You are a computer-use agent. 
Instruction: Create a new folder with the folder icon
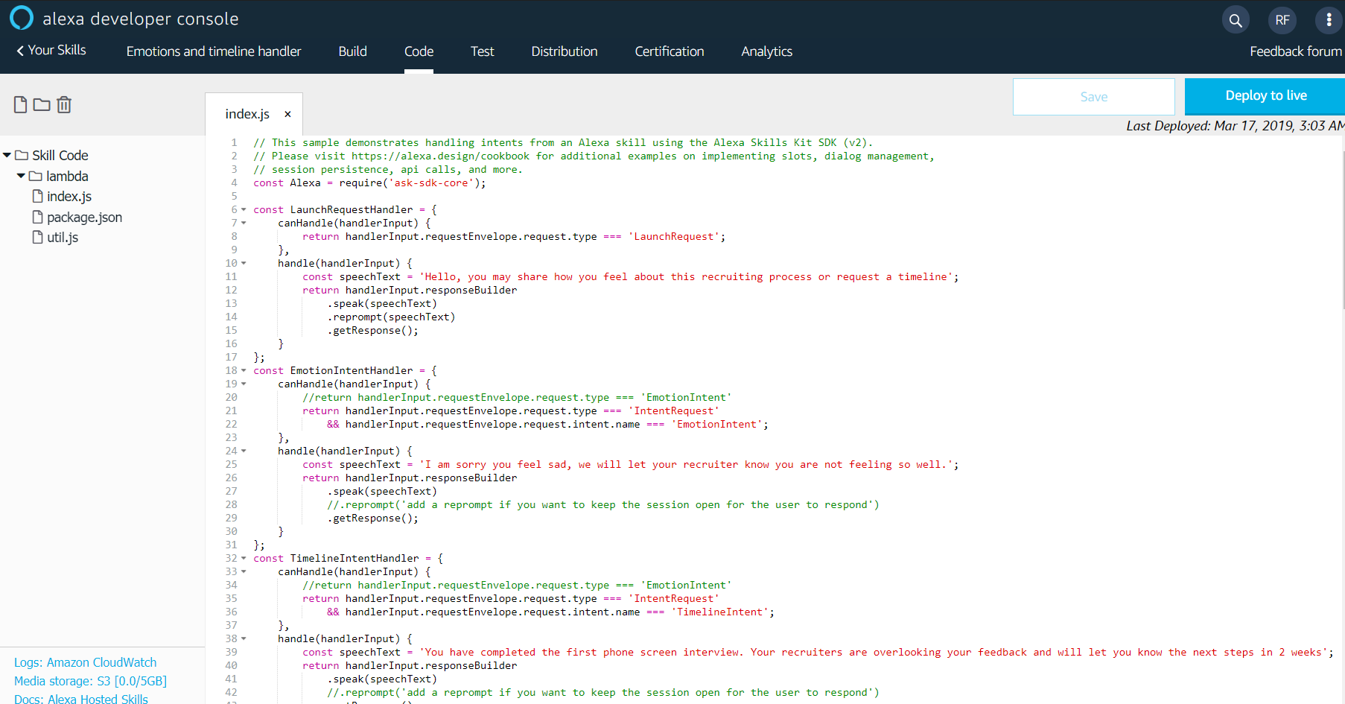[x=42, y=105]
